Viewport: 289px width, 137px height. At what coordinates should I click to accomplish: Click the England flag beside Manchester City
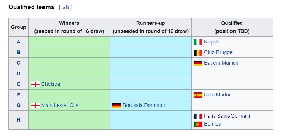pos(36,106)
